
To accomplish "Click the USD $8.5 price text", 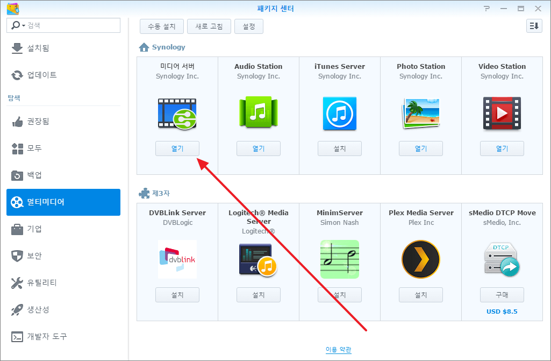I will point(502,312).
